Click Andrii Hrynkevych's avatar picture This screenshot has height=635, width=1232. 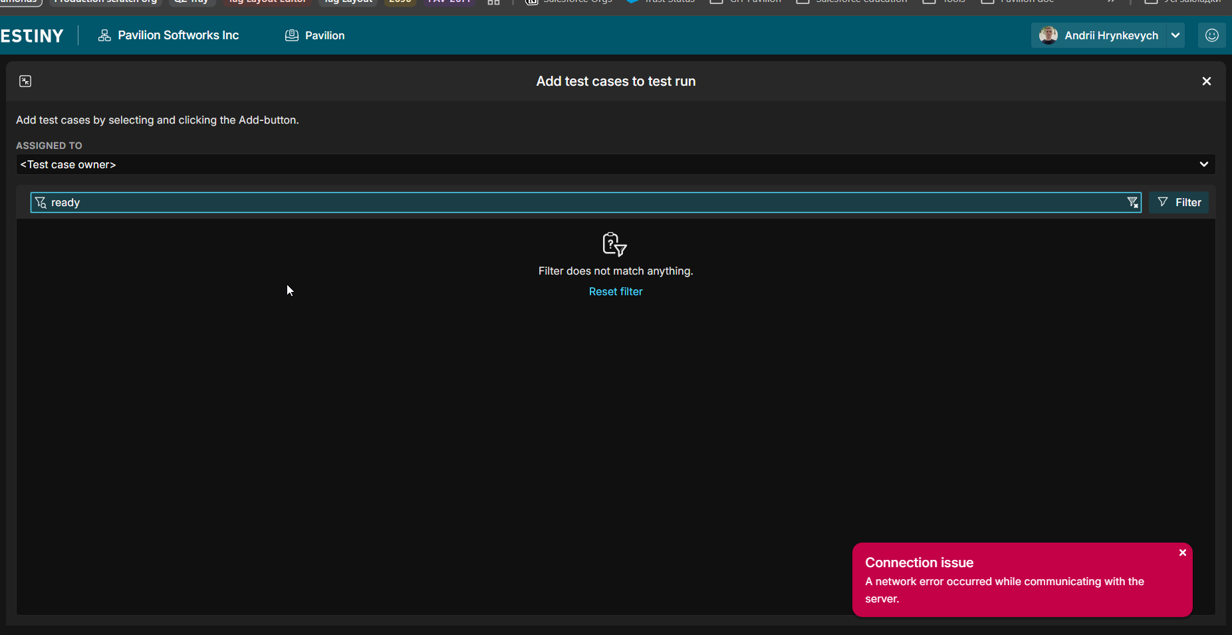(x=1048, y=35)
